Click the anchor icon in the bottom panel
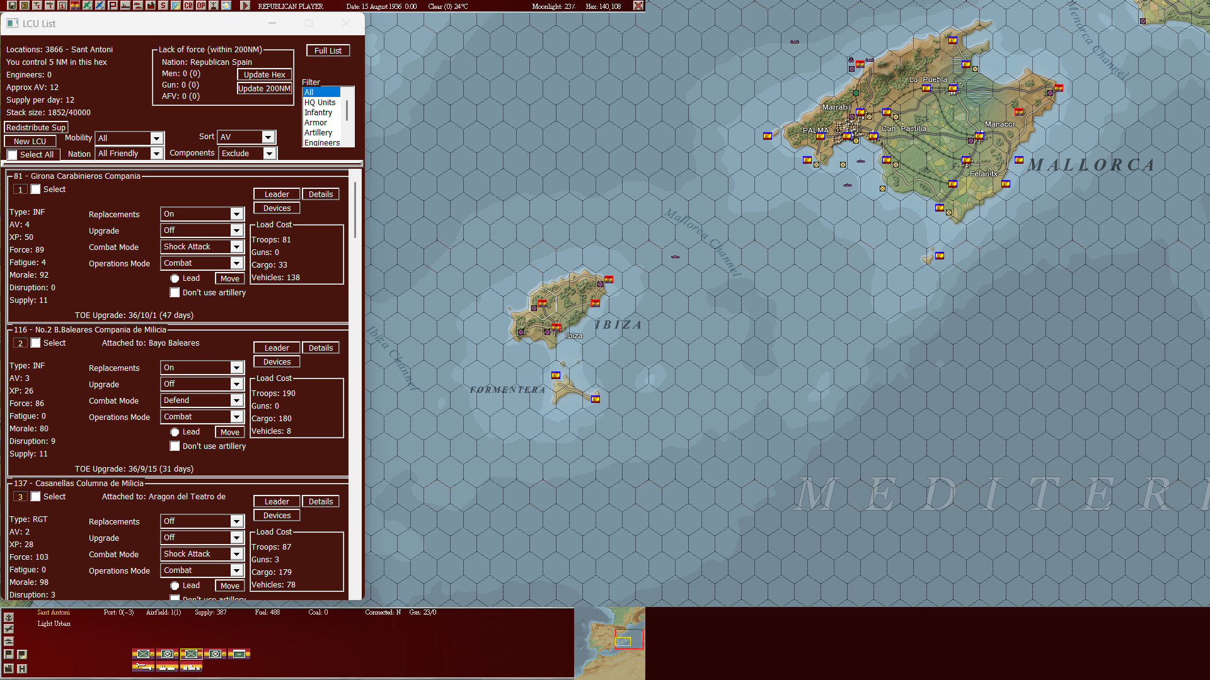 click(x=9, y=618)
